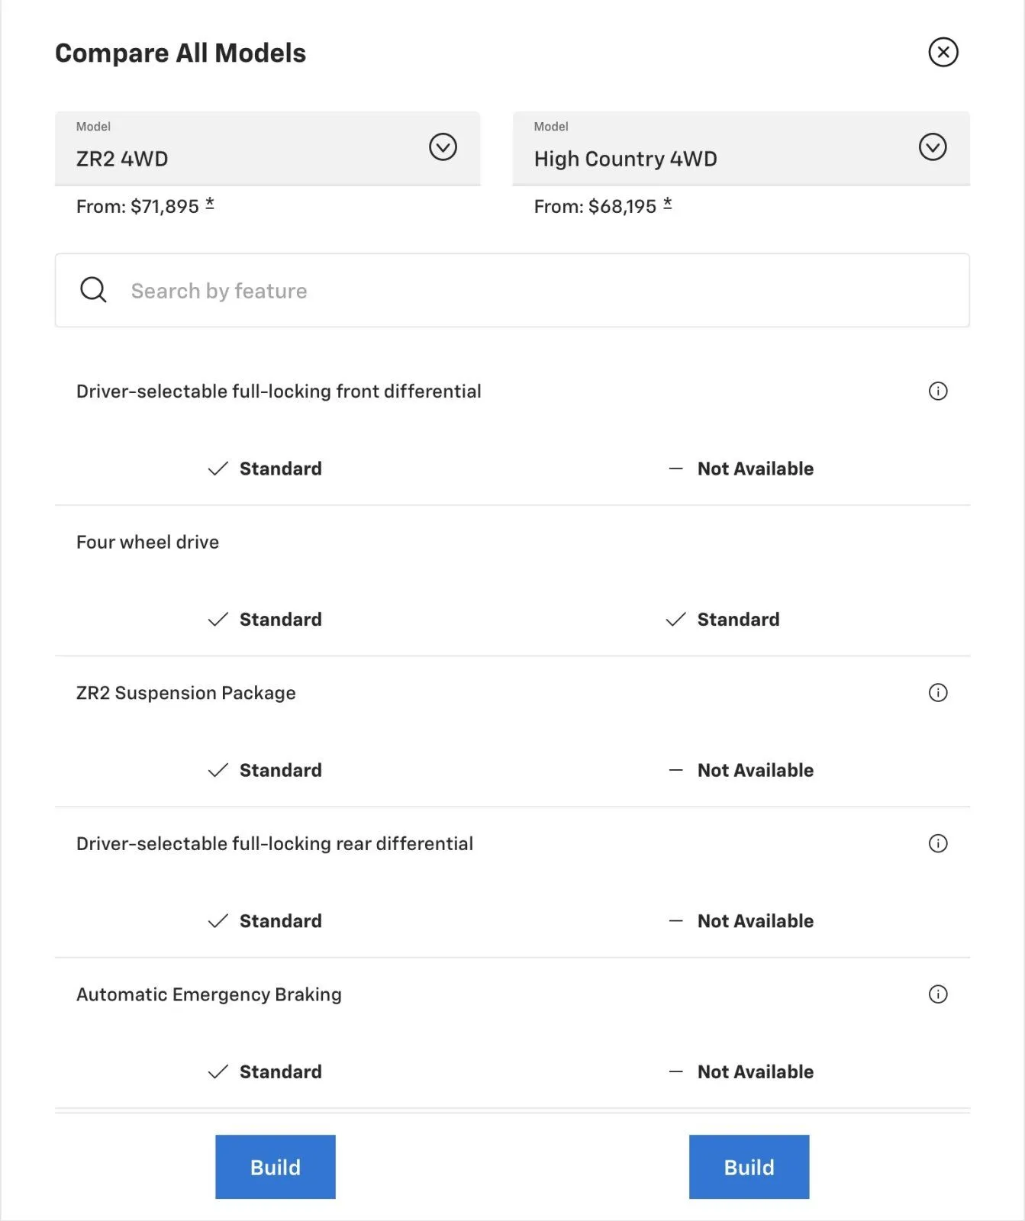Focus the Search by feature field
This screenshot has height=1221, width=1025.
point(512,290)
